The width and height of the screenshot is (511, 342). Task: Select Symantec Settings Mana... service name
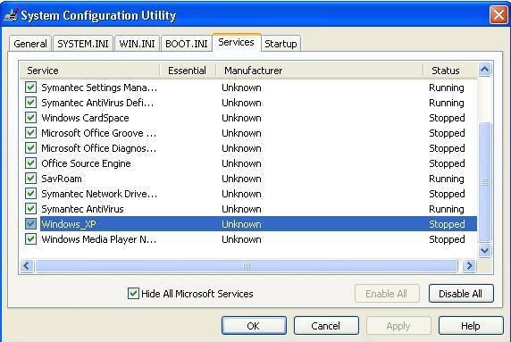(99, 88)
